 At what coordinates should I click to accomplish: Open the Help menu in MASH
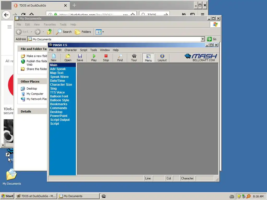pyautogui.click(x=116, y=50)
